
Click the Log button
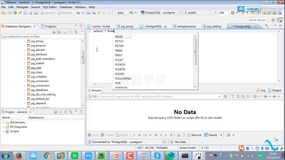pos(261,90)
